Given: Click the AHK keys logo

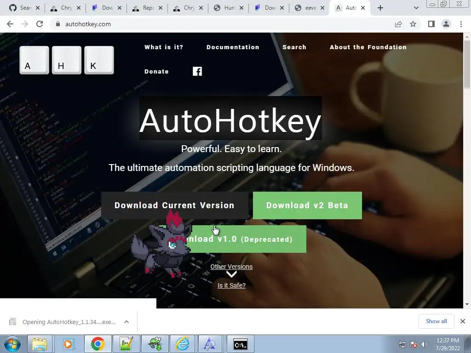Looking at the screenshot, I should (x=67, y=60).
